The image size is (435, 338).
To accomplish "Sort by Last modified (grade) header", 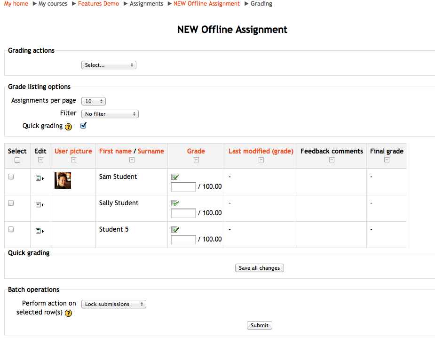I will [x=261, y=151].
